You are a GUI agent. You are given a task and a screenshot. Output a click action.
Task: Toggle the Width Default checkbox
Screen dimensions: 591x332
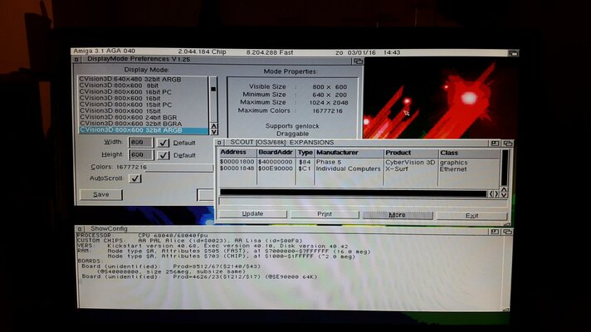pyautogui.click(x=164, y=143)
